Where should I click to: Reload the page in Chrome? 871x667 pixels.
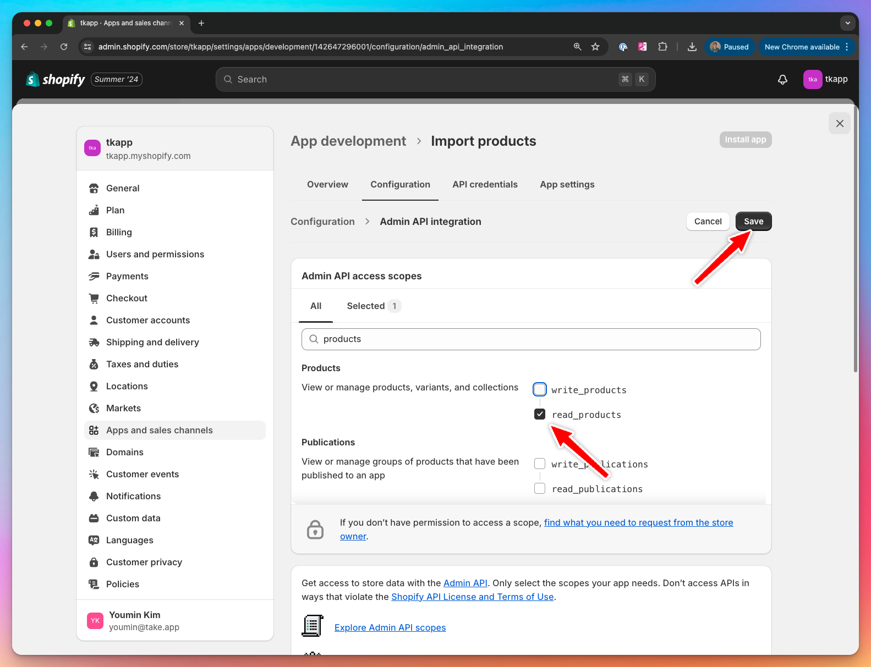click(x=64, y=47)
